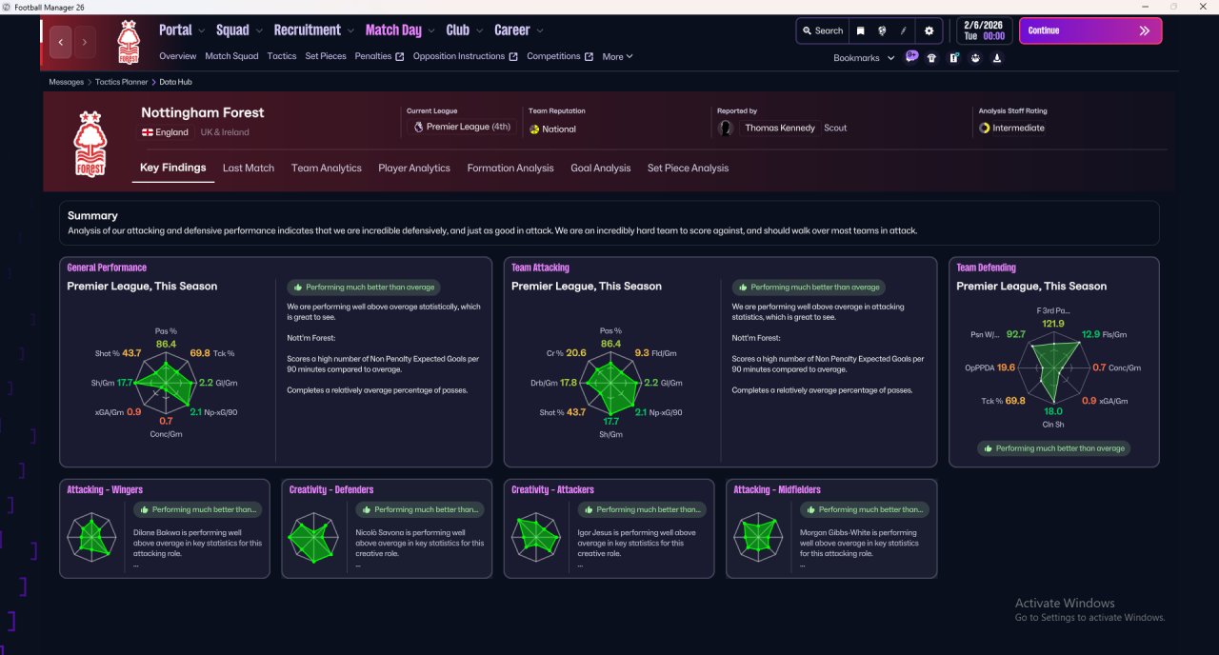The height and width of the screenshot is (655, 1219).
Task: Select the Key Findings tab
Action: (x=173, y=168)
